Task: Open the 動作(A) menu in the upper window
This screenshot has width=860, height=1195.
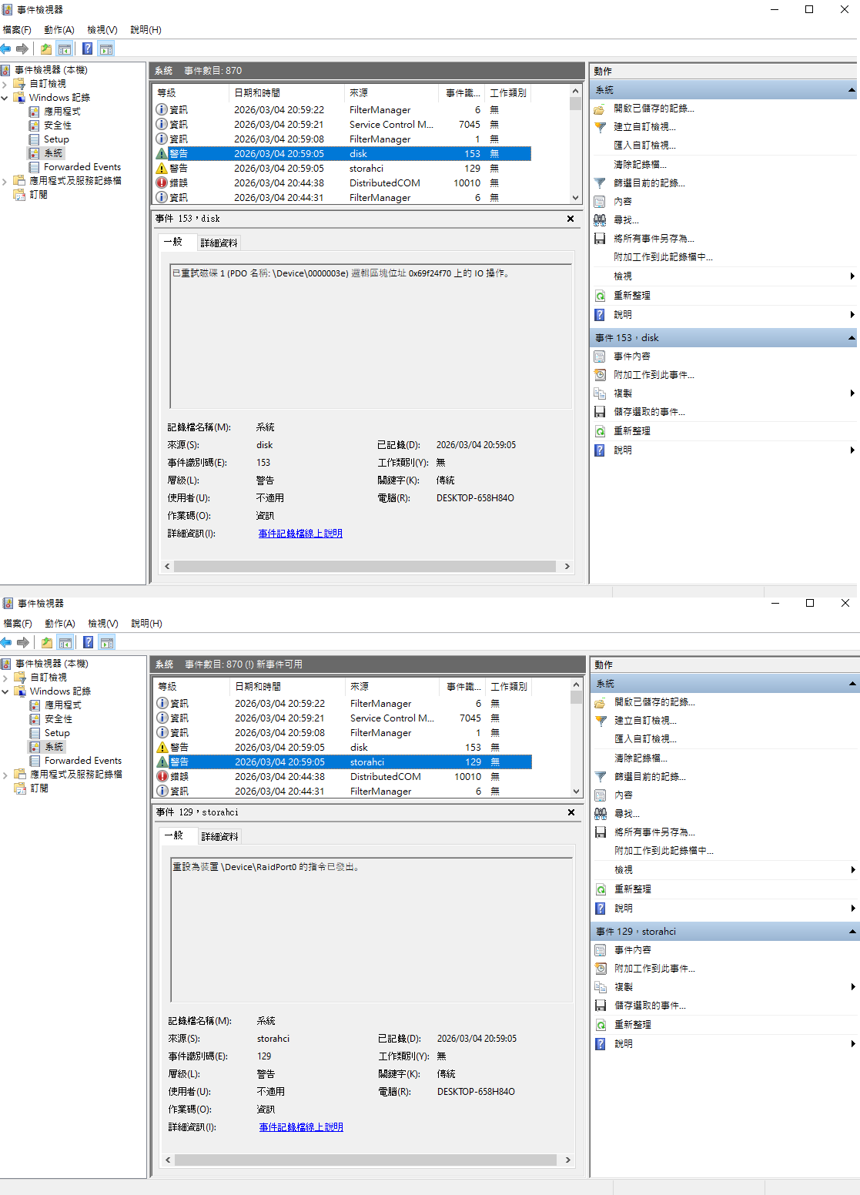Action: [59, 30]
